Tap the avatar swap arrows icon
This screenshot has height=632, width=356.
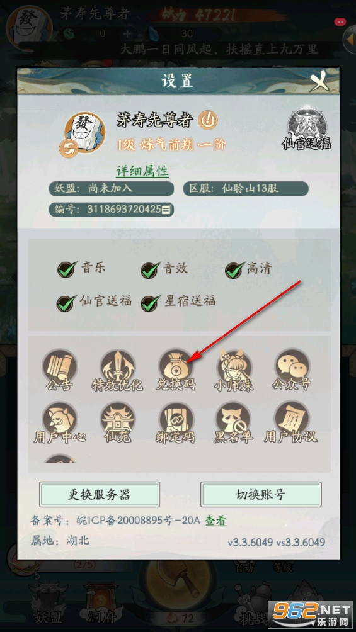pos(69,148)
